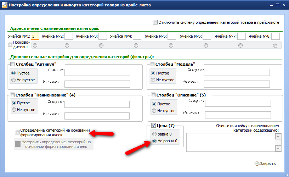Select 'Пустое' under Столбец Описание
The image size is (289, 177).
[154, 104]
